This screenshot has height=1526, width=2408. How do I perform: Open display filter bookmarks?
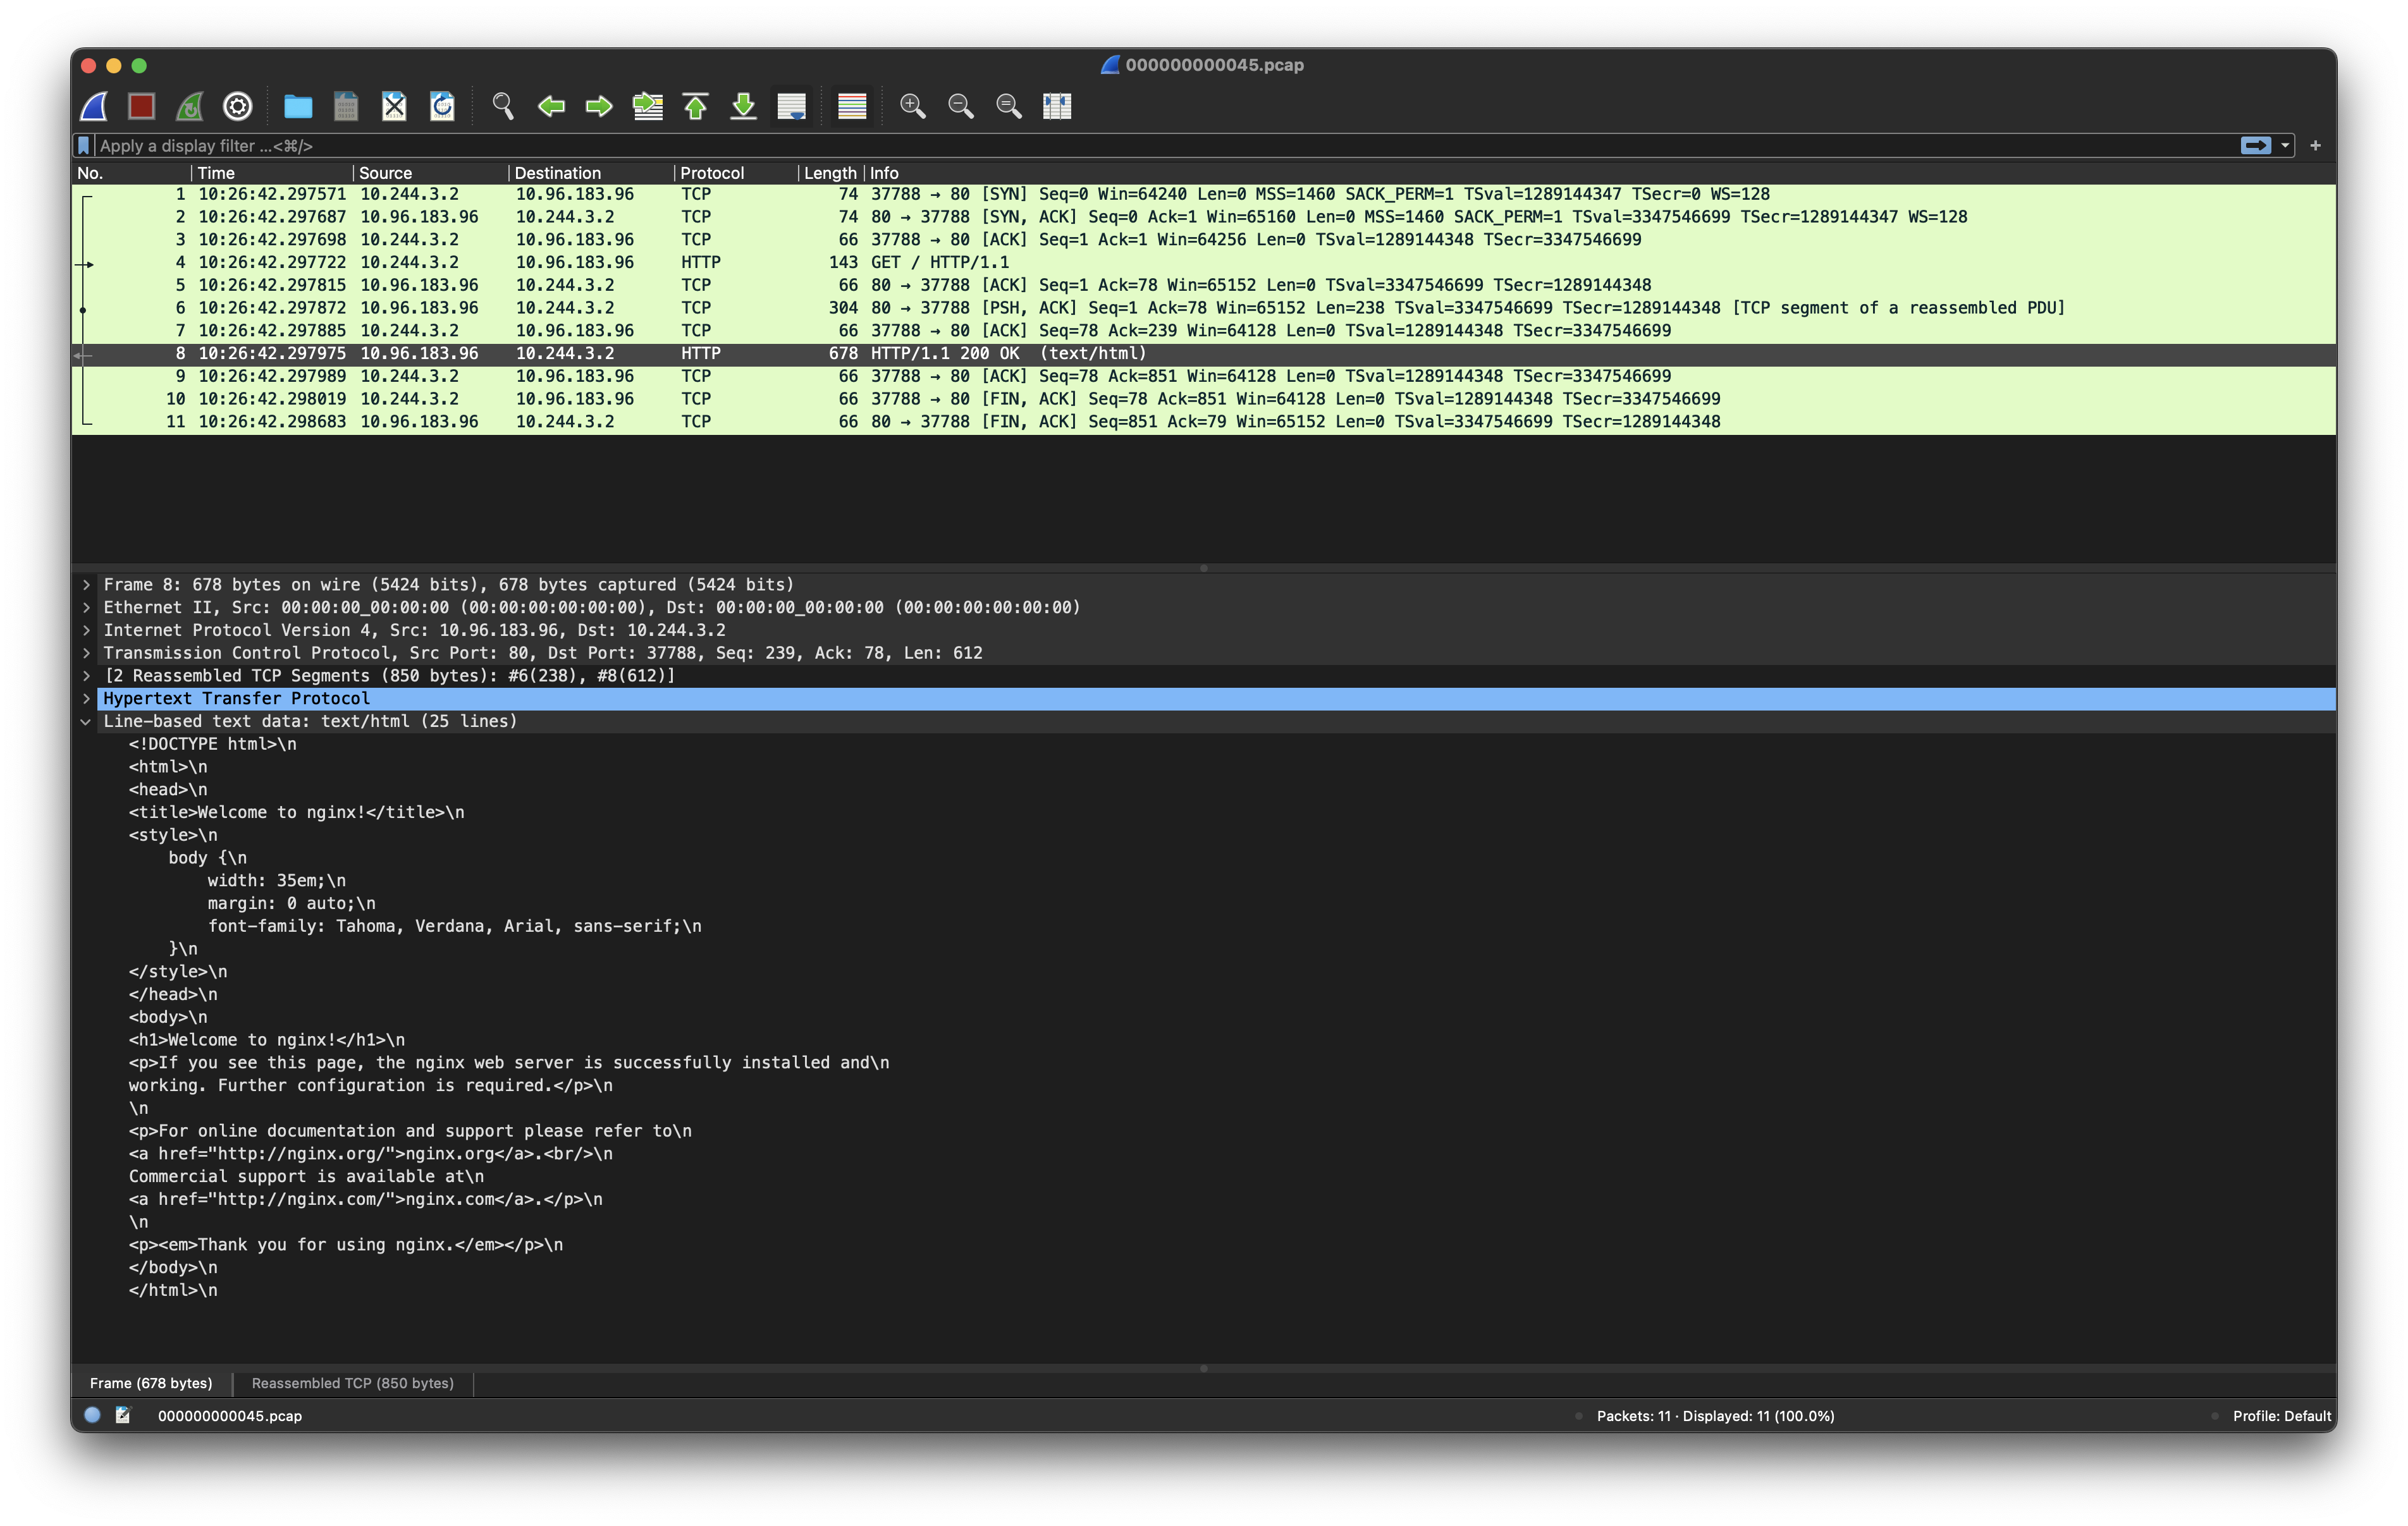coord(84,146)
